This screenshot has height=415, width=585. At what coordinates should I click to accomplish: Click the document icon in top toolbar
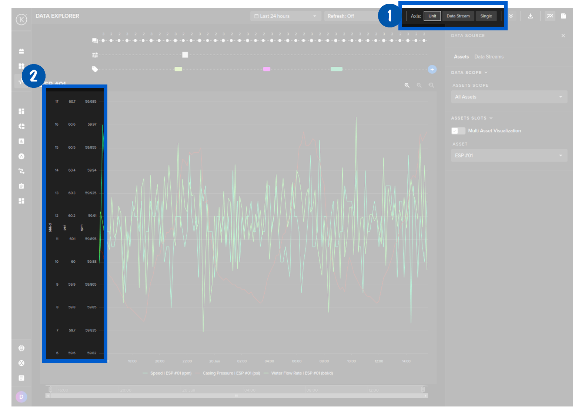coord(564,16)
